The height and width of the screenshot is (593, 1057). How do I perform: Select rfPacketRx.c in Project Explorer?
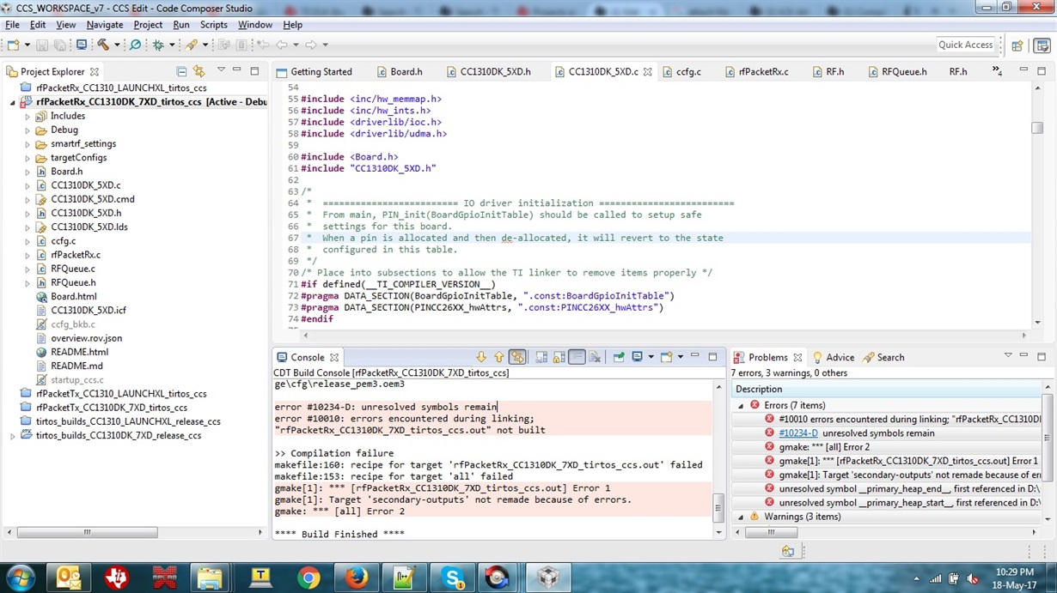coord(75,255)
